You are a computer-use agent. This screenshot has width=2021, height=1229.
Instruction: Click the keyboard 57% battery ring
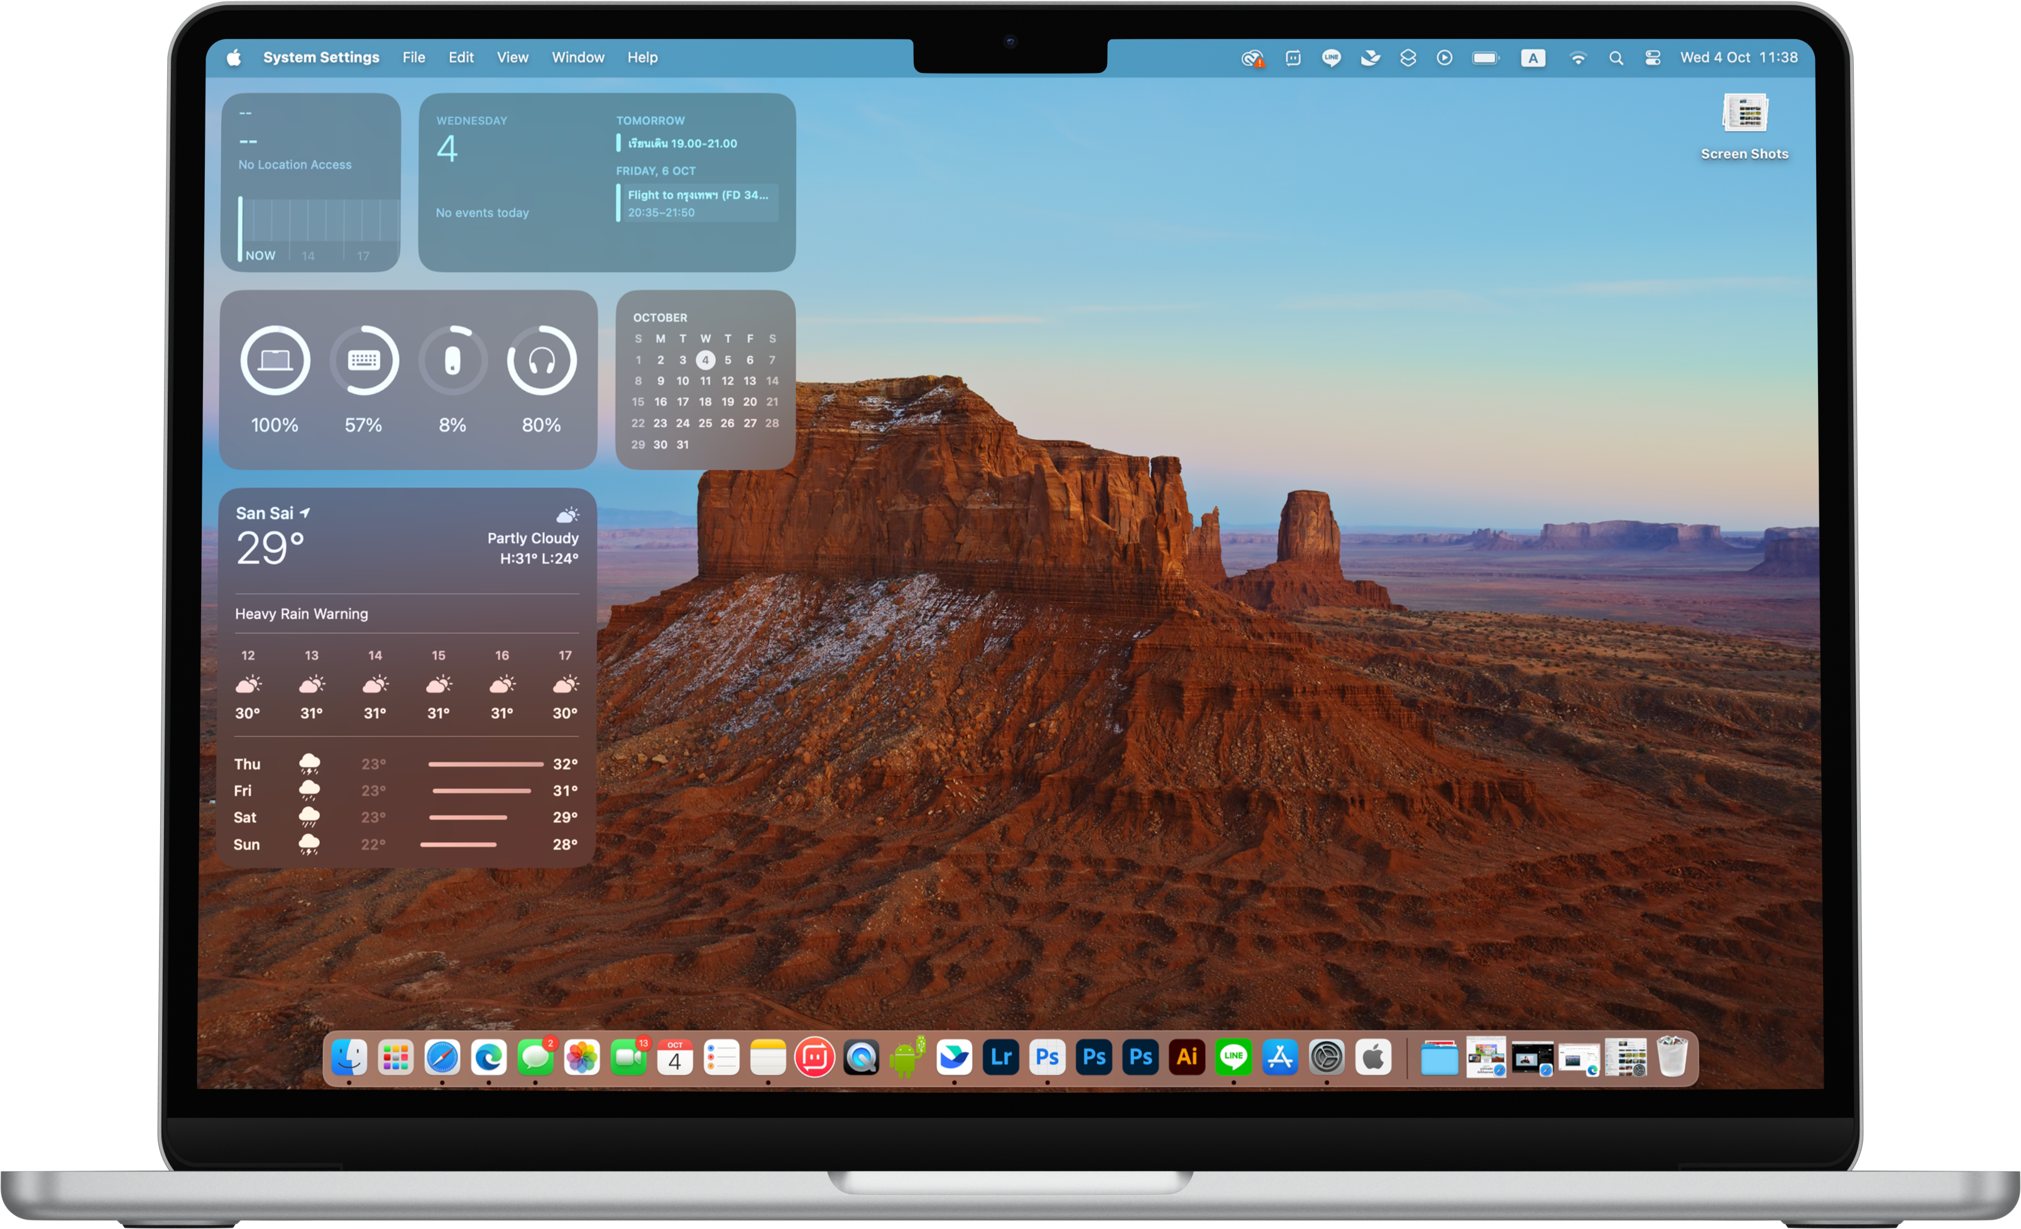tap(363, 361)
